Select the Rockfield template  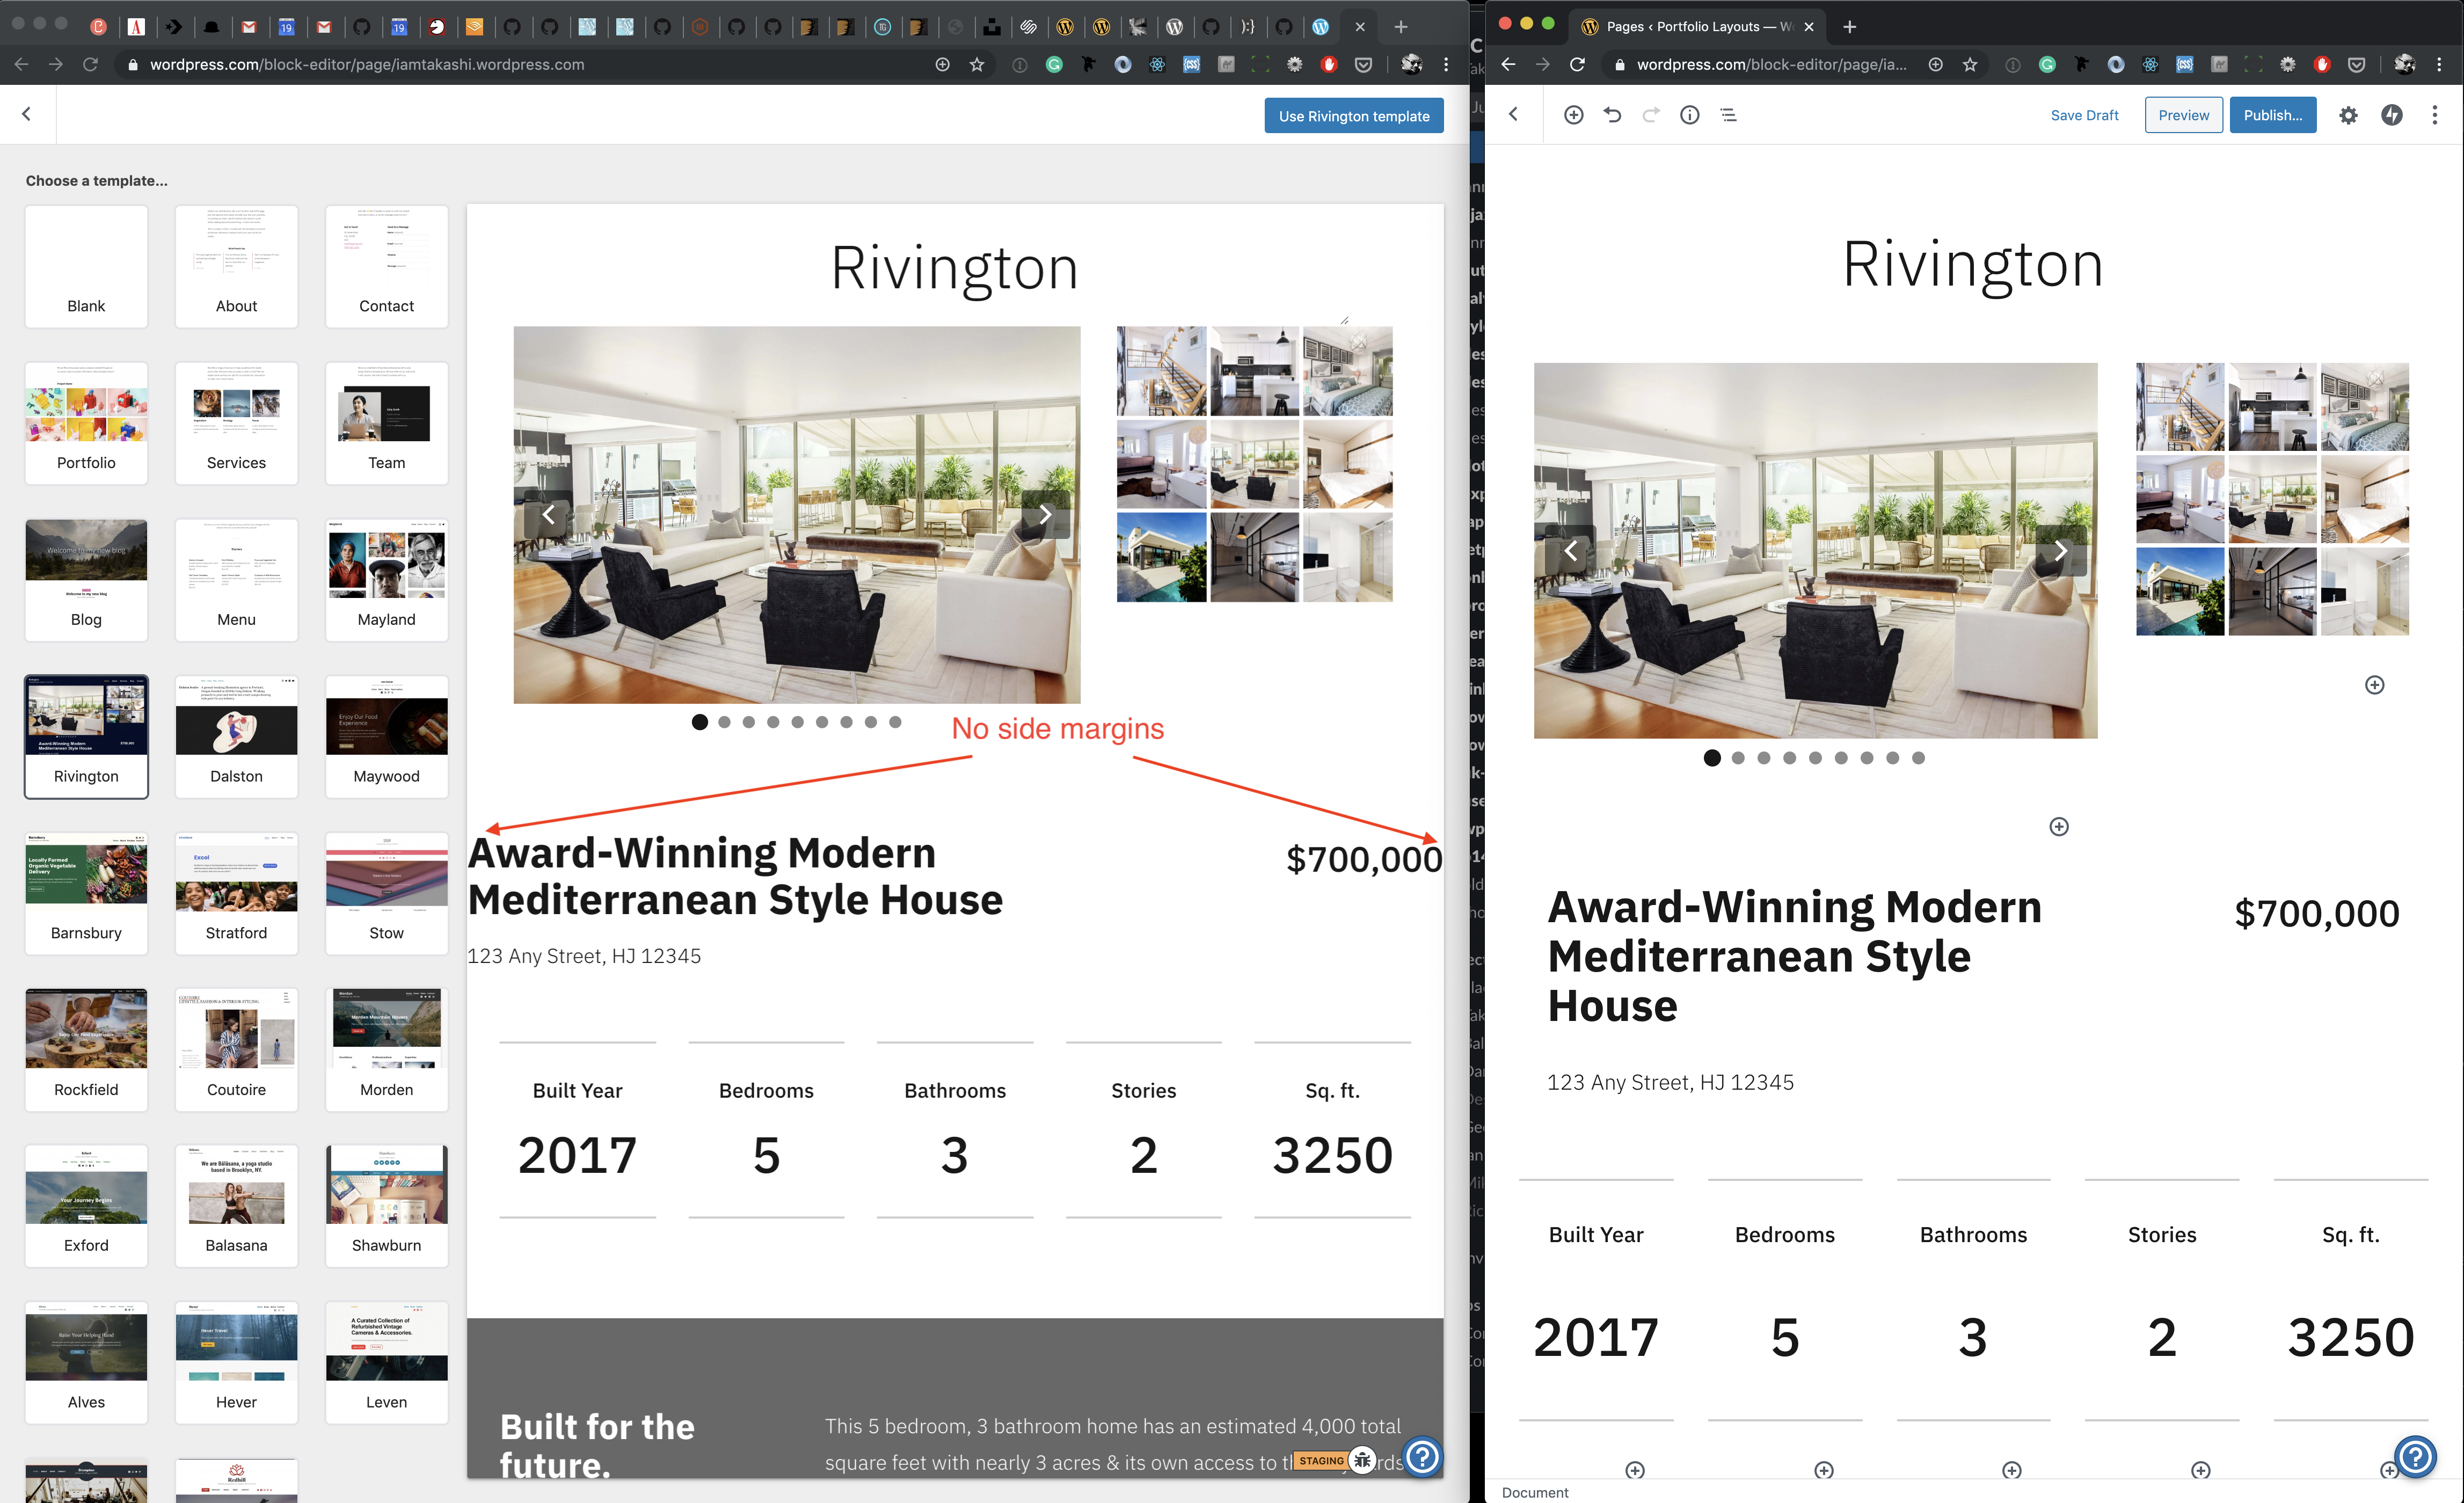tap(86, 1050)
